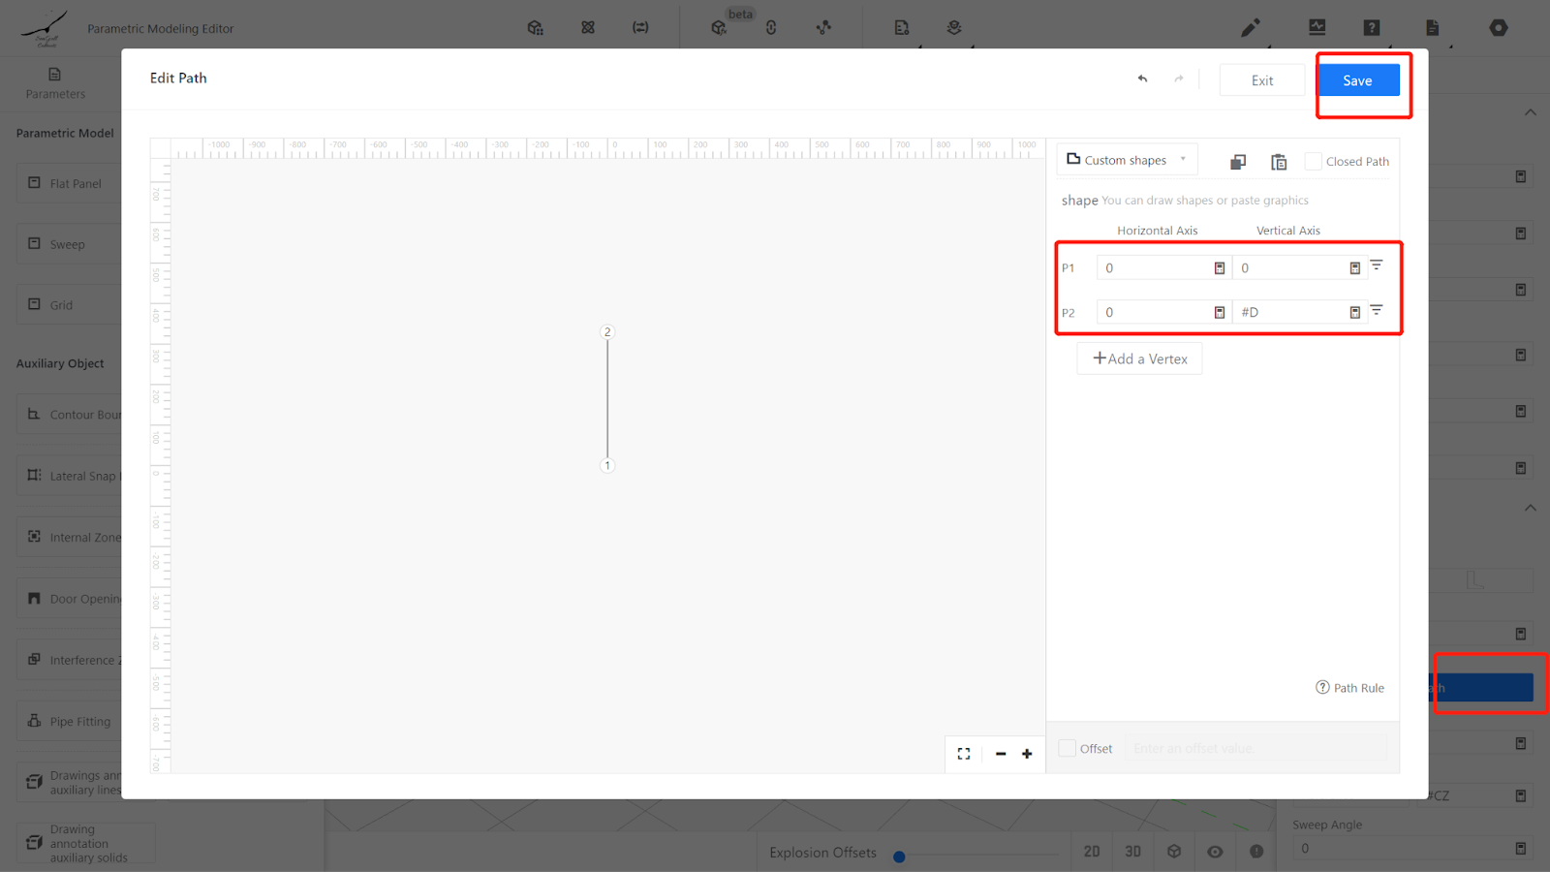Open the help question-mark icon
The image size is (1550, 872).
pos(1372,28)
